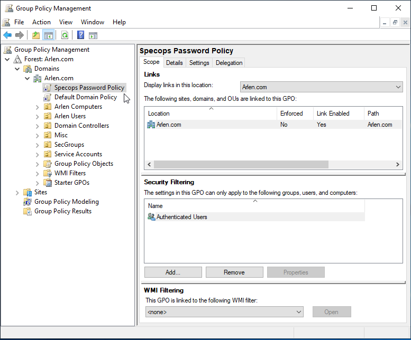Click the Group Policy Management root icon

point(8,50)
